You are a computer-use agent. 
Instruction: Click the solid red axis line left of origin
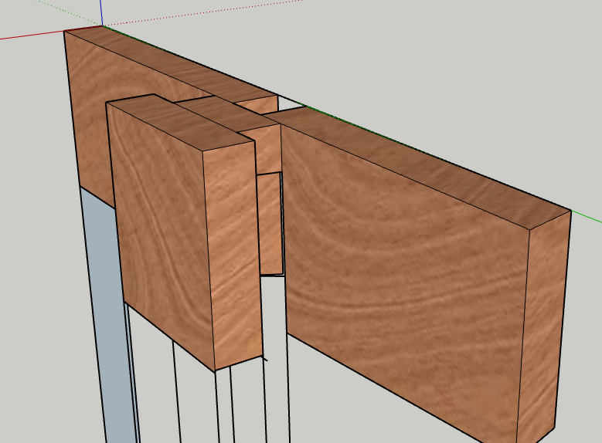point(31,34)
